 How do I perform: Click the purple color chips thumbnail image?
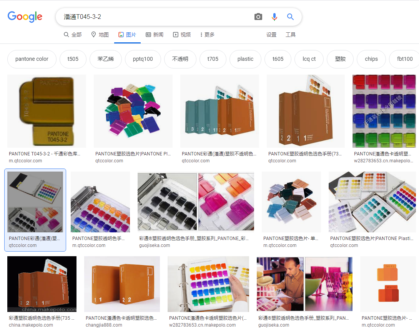[x=384, y=111]
